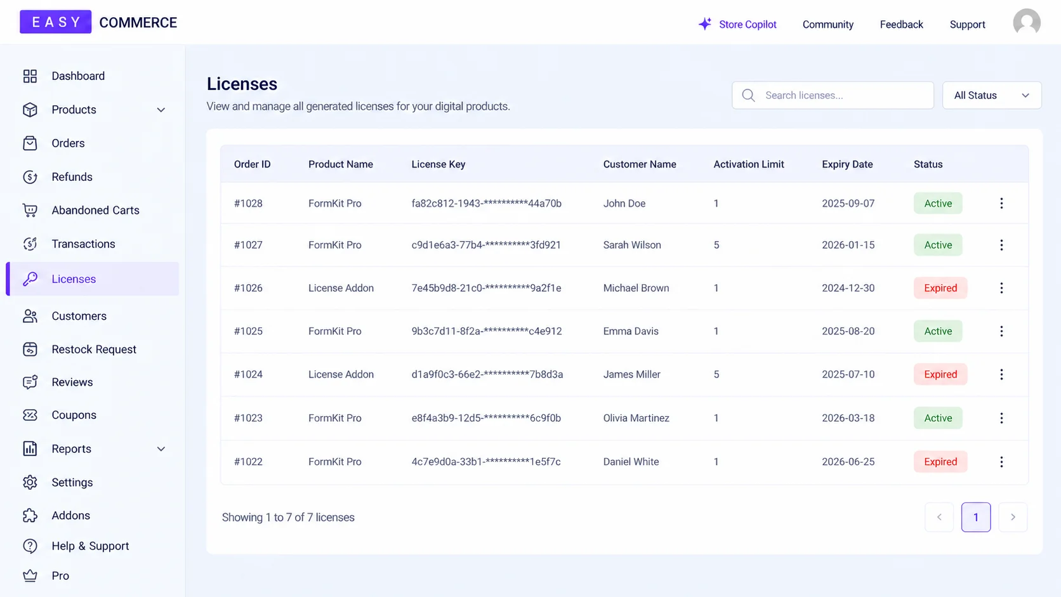Open the Feedback link
The height and width of the screenshot is (597, 1061).
click(x=901, y=24)
